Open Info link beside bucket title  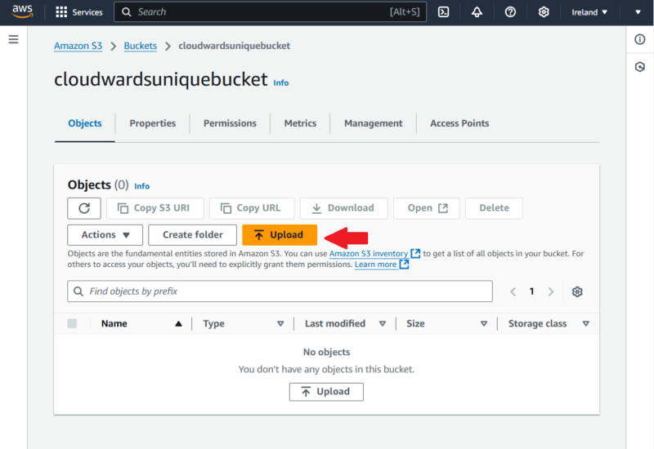[x=281, y=83]
